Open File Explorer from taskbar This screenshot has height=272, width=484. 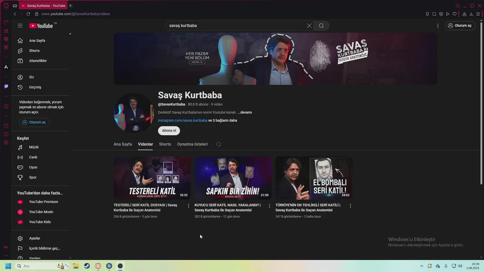[x=76, y=266]
